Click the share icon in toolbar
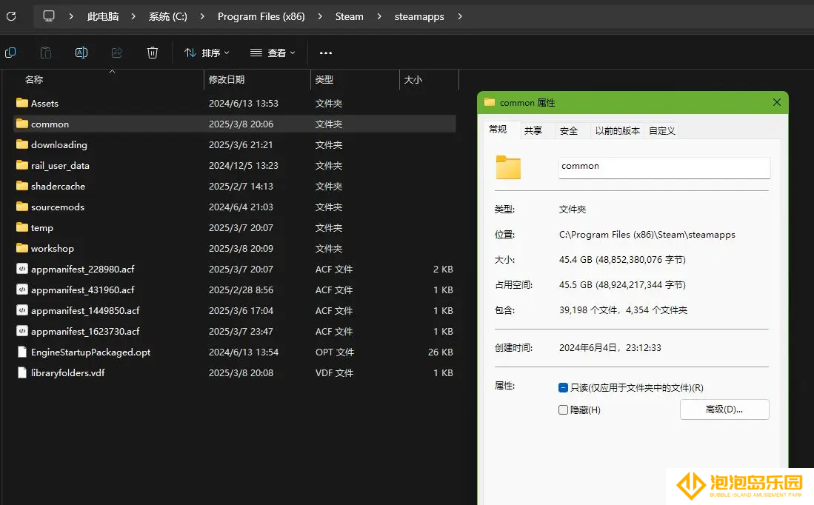The height and width of the screenshot is (505, 814). coord(117,53)
